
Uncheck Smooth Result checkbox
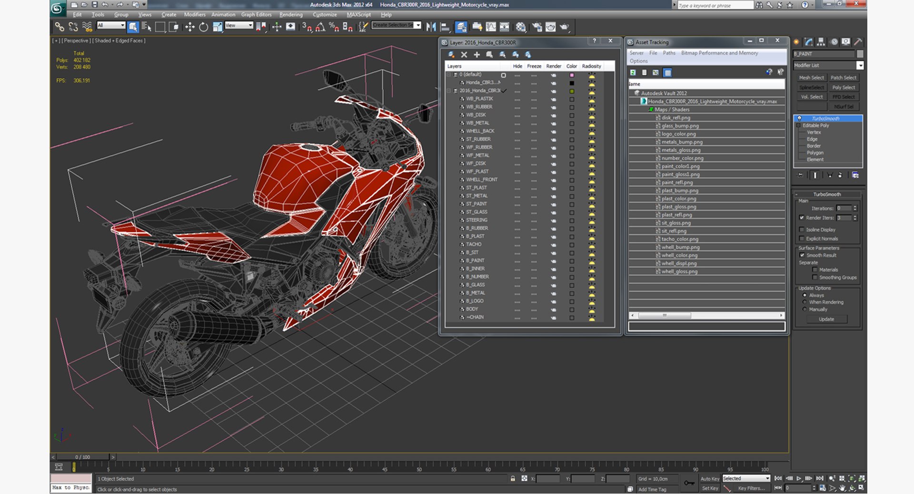pos(802,255)
